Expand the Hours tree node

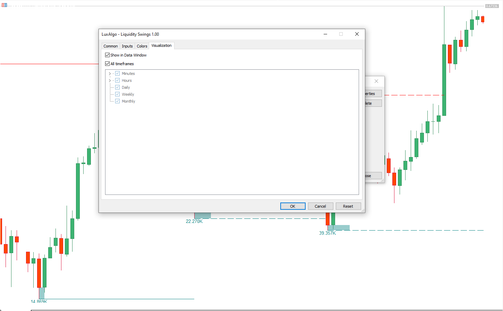coord(110,80)
